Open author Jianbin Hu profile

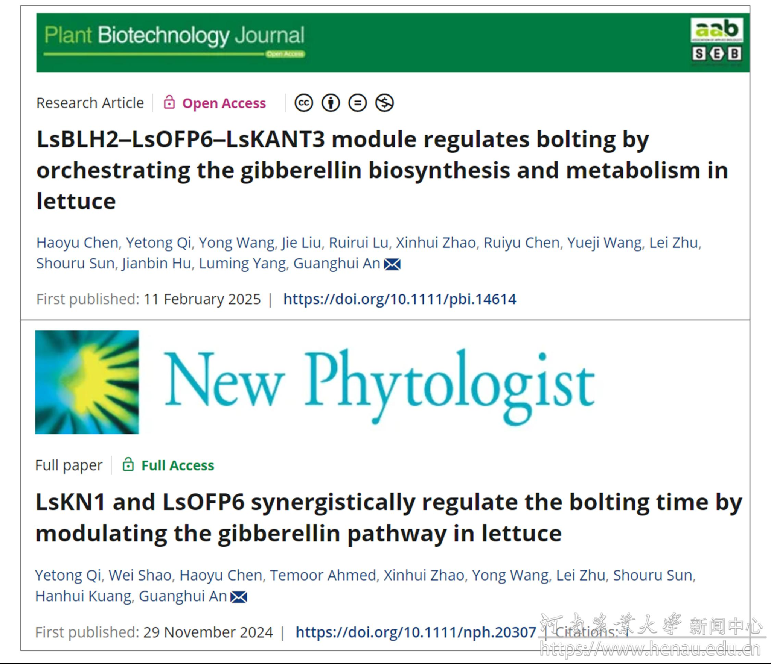click(156, 264)
